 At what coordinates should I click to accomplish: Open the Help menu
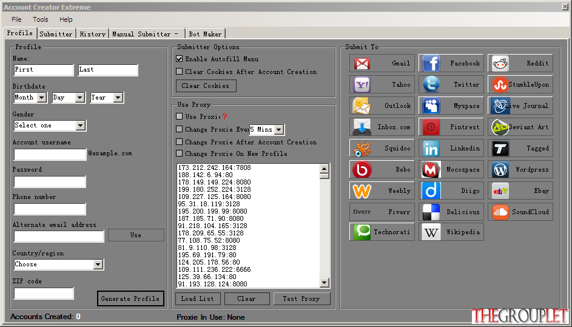66,19
